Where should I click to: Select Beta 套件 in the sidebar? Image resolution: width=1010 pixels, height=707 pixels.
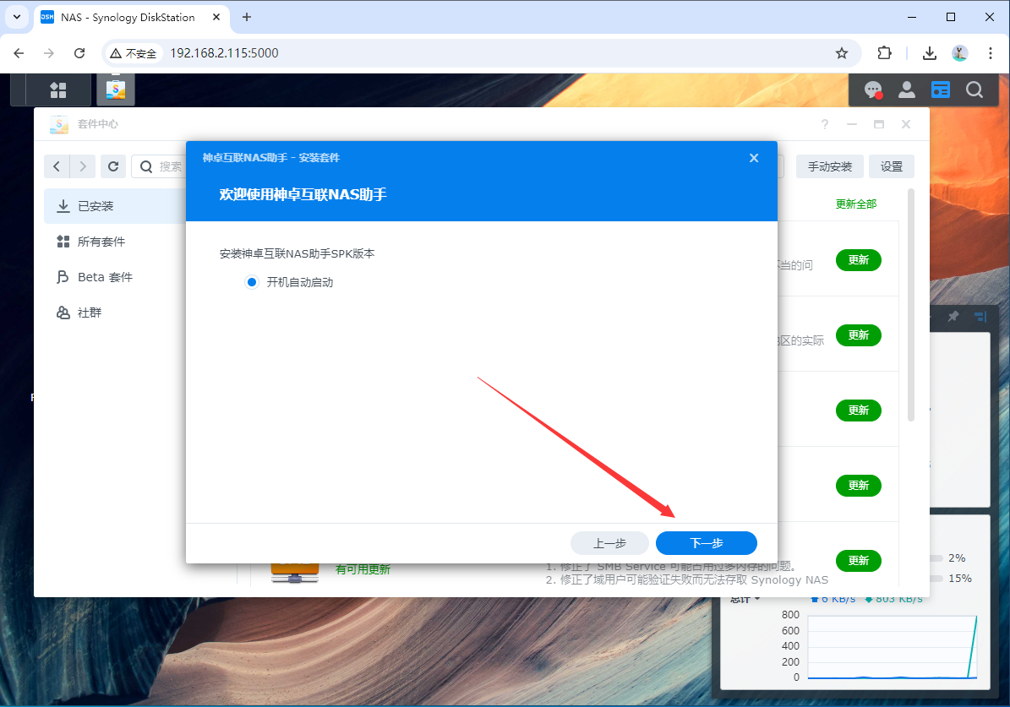click(105, 277)
